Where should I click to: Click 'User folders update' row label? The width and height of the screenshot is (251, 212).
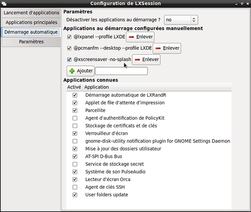coord(106,195)
